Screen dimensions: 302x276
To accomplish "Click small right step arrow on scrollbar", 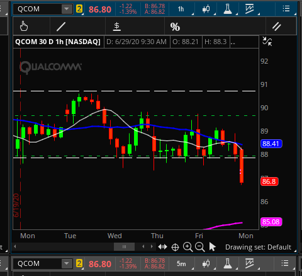I will [x=152, y=246].
